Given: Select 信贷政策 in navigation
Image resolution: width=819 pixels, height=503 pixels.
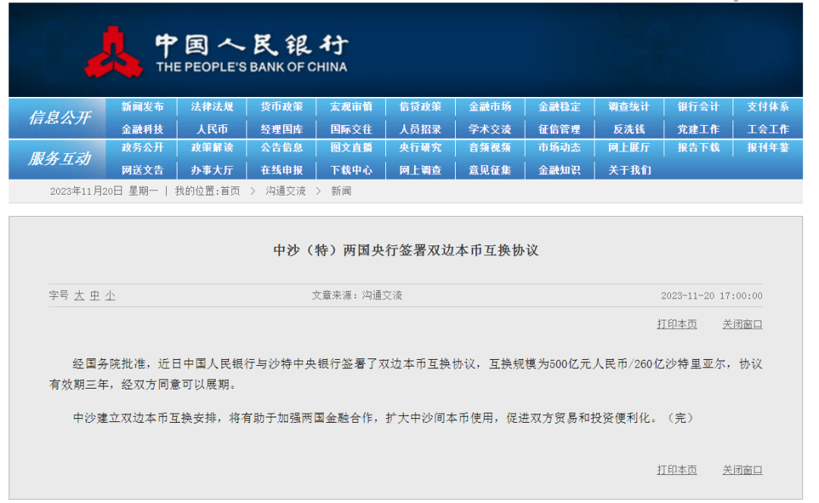Looking at the screenshot, I should pyautogui.click(x=420, y=107).
